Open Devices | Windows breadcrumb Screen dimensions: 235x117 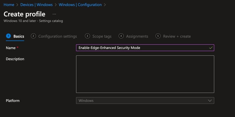(x=36, y=5)
